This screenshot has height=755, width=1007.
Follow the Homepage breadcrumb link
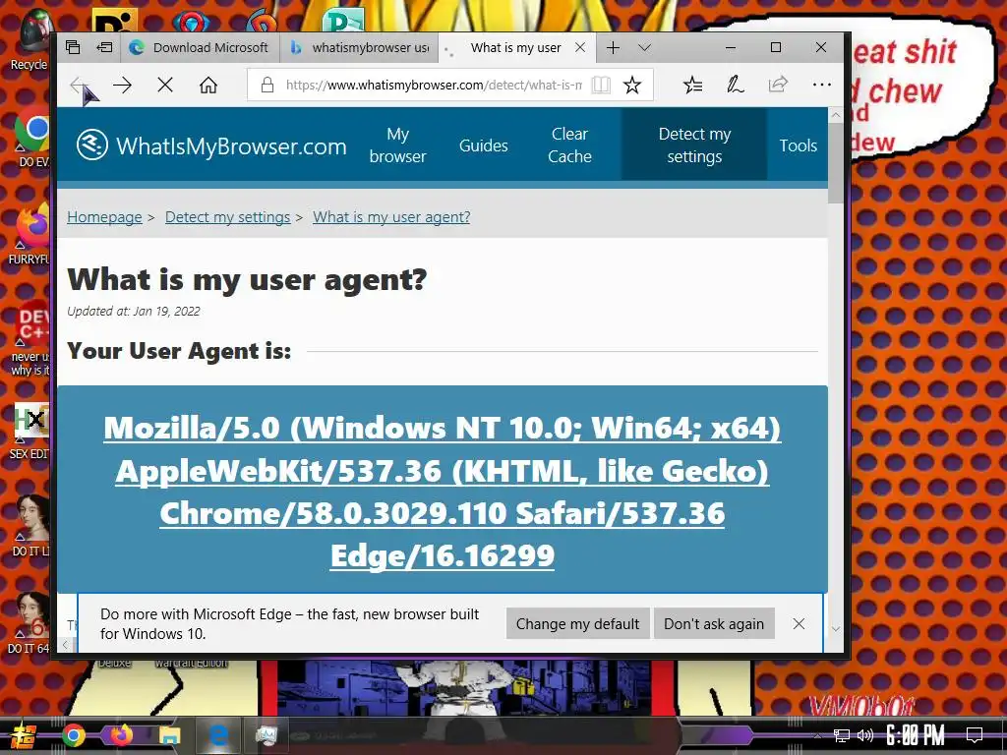104,217
